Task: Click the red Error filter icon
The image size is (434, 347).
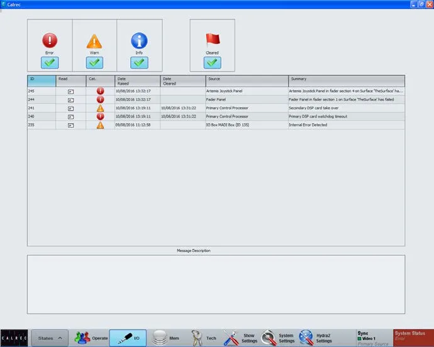Action: pos(50,40)
